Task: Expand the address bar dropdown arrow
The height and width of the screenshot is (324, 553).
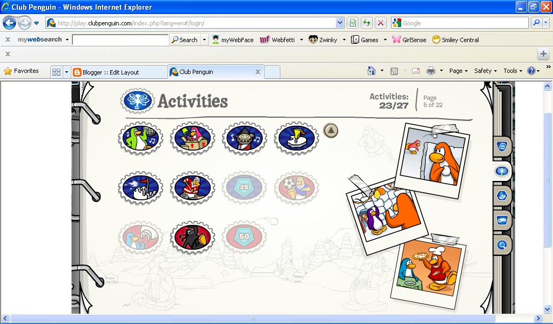Action: [x=340, y=23]
